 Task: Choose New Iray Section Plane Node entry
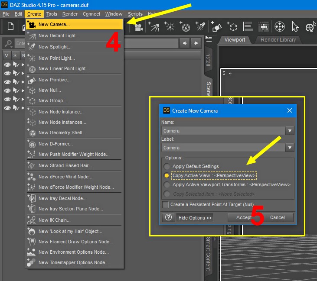[75, 209]
